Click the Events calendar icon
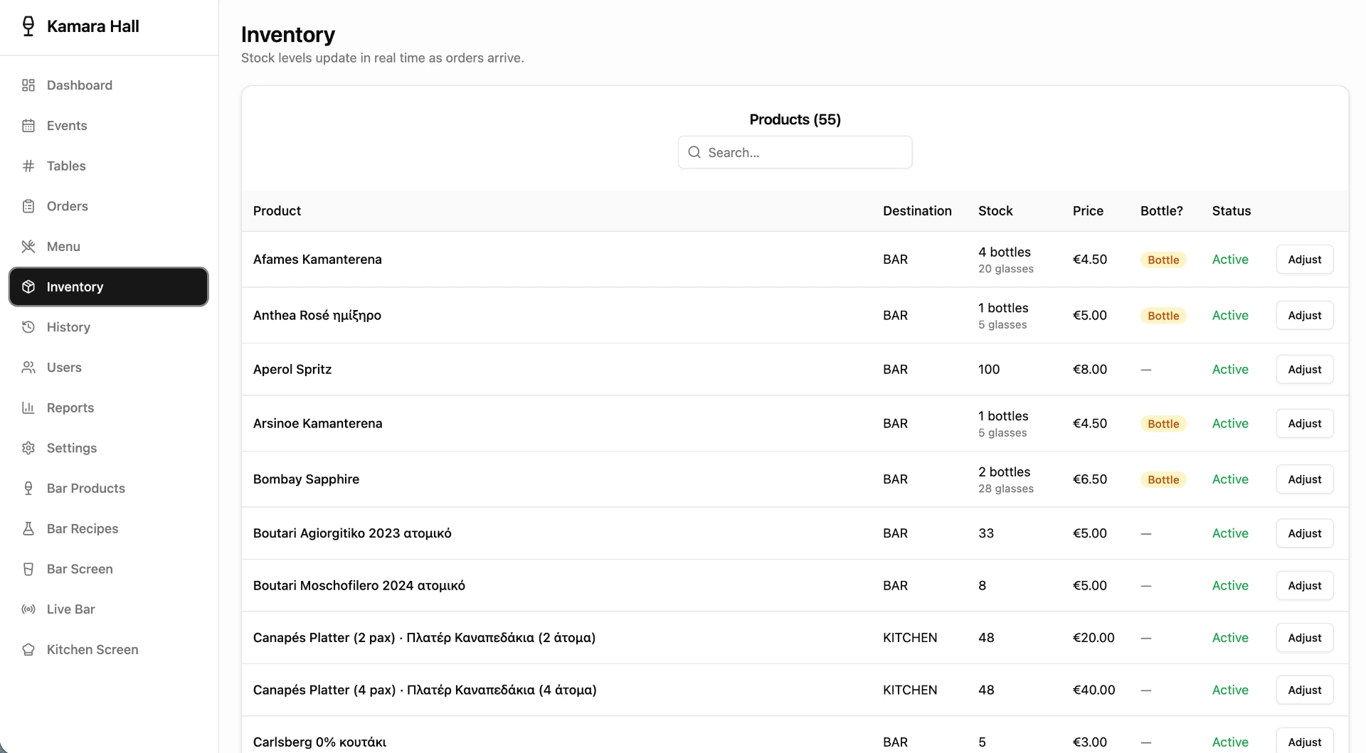 28,126
